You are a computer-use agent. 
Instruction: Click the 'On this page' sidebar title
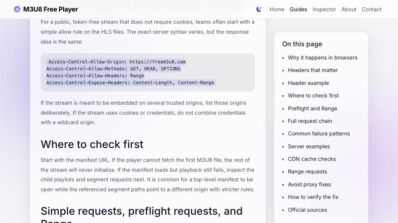point(302,44)
